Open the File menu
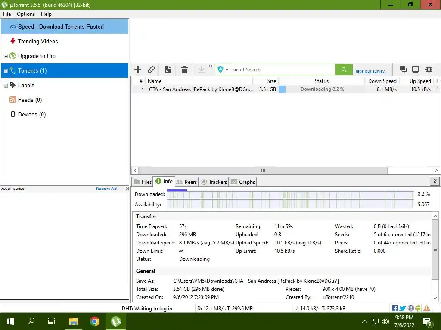This screenshot has width=441, height=330. click(x=7, y=14)
